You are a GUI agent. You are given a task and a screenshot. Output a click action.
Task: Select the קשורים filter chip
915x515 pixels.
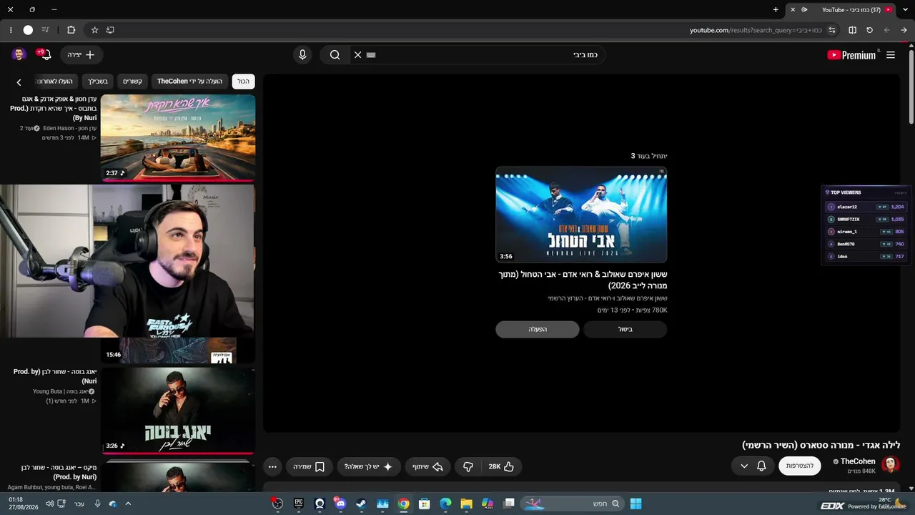coord(132,82)
